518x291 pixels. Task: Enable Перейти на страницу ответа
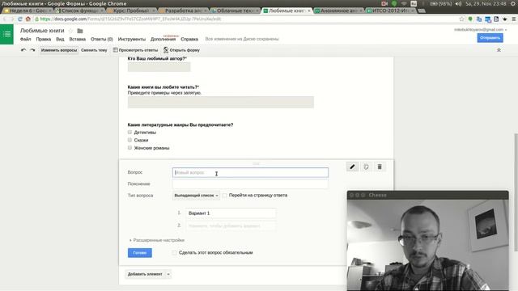(225, 196)
